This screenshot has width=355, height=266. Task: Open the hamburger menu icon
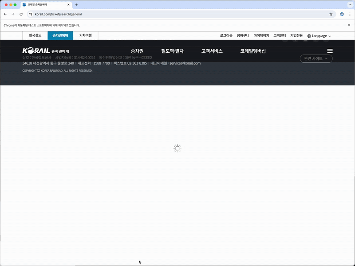click(x=330, y=51)
